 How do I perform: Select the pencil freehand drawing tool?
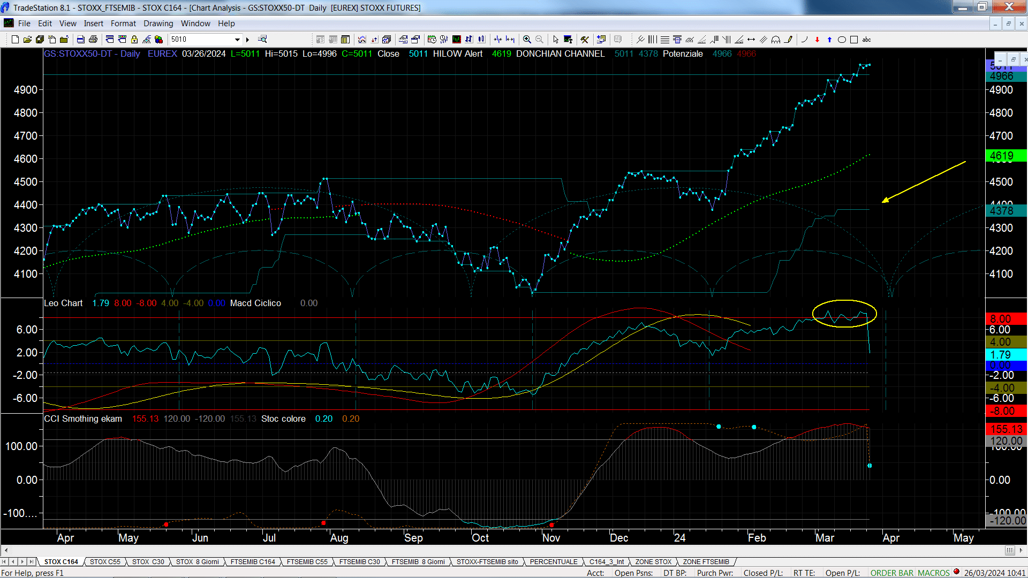(788, 40)
